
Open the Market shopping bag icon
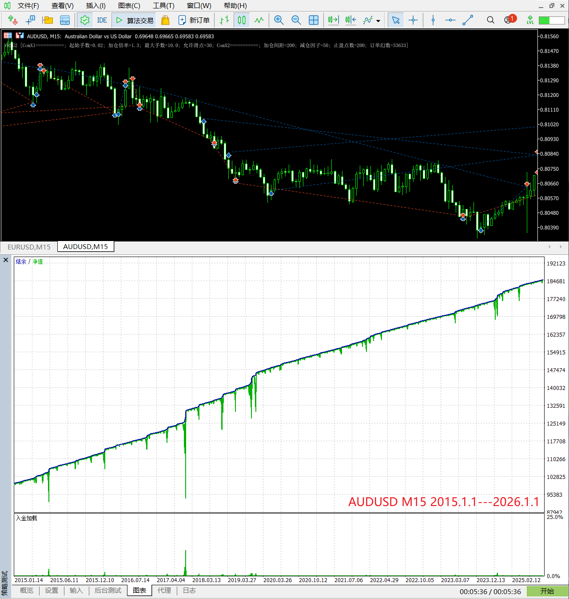click(x=165, y=20)
